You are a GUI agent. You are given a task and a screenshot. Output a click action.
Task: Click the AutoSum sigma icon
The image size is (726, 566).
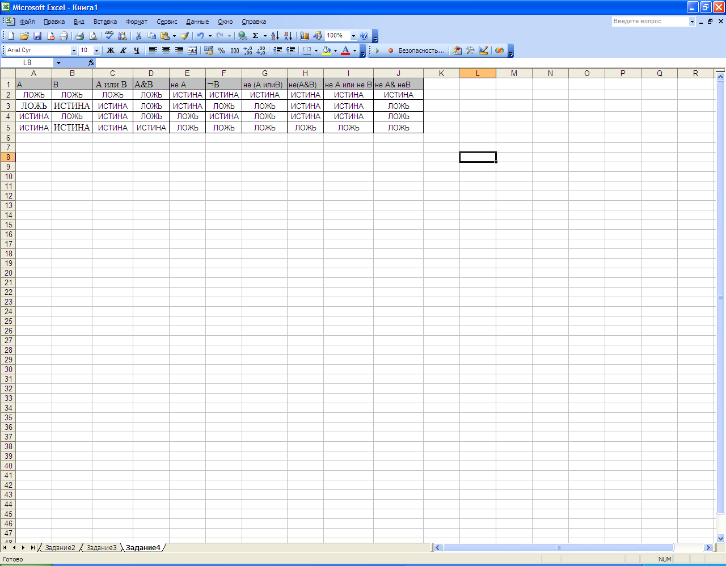click(256, 36)
